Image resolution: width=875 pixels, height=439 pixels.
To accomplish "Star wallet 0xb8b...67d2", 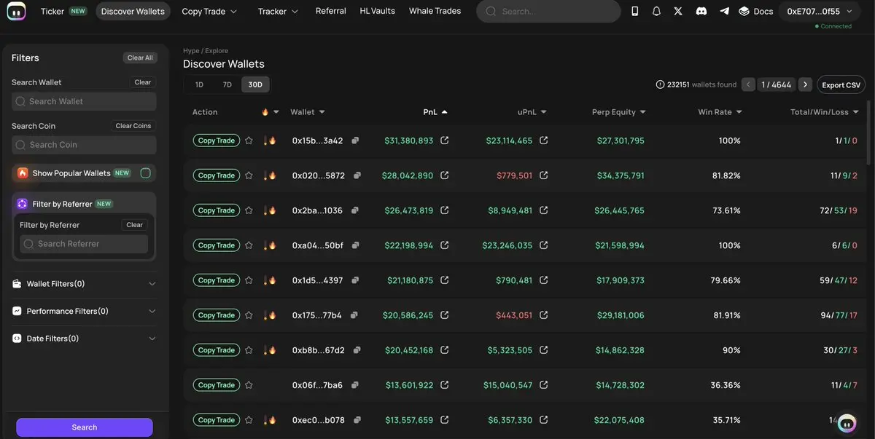I will 249,350.
